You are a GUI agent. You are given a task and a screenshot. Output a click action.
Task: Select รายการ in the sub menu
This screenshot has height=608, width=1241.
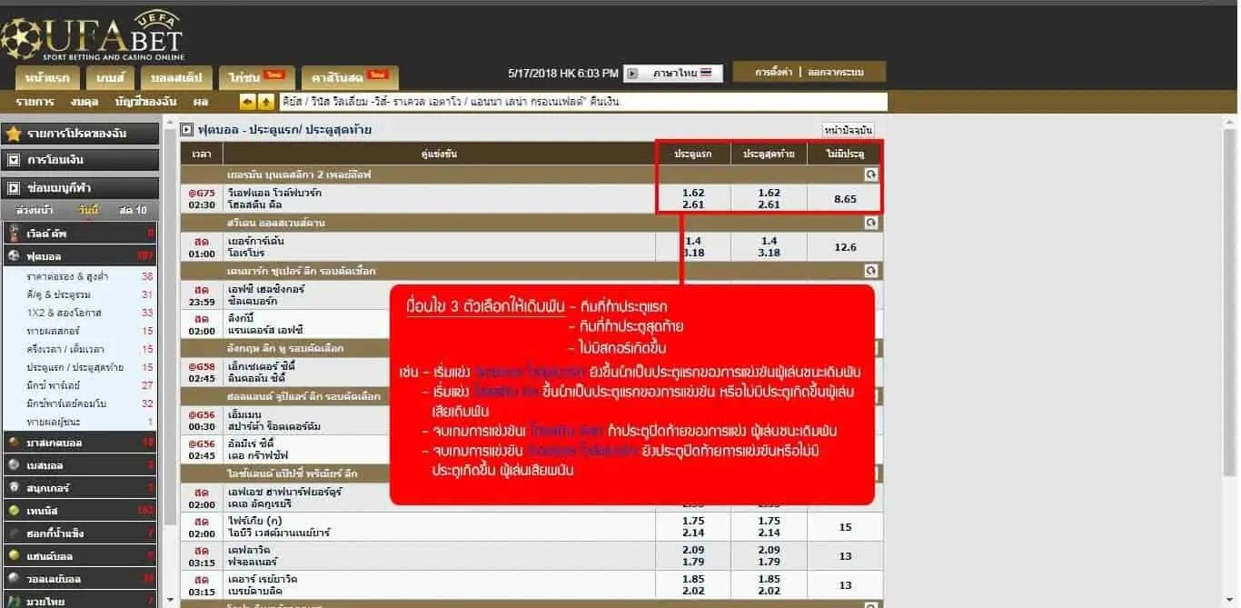coord(35,102)
